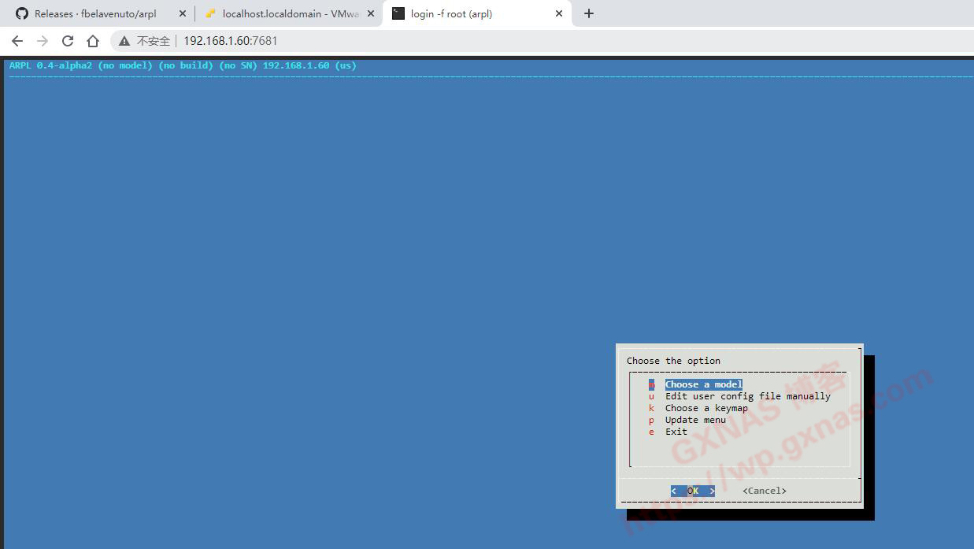Close the localhost.localdomain VMware tab
Screen dimensions: 974x549
pyautogui.click(x=371, y=13)
